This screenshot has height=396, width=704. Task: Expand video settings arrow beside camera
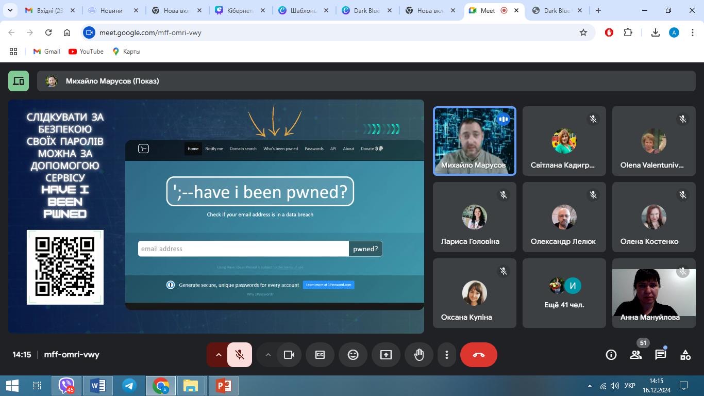[x=268, y=355]
